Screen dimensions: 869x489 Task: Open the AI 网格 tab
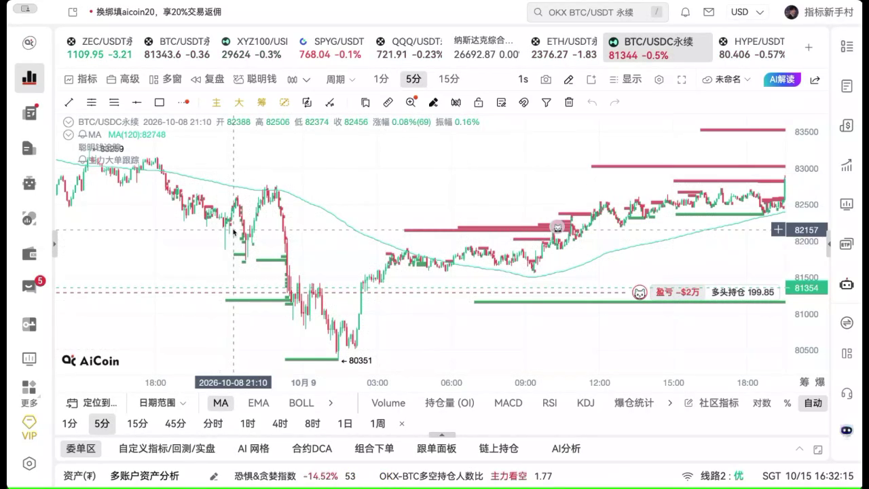point(253,448)
